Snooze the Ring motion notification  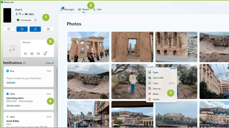pyautogui.click(x=11, y=83)
